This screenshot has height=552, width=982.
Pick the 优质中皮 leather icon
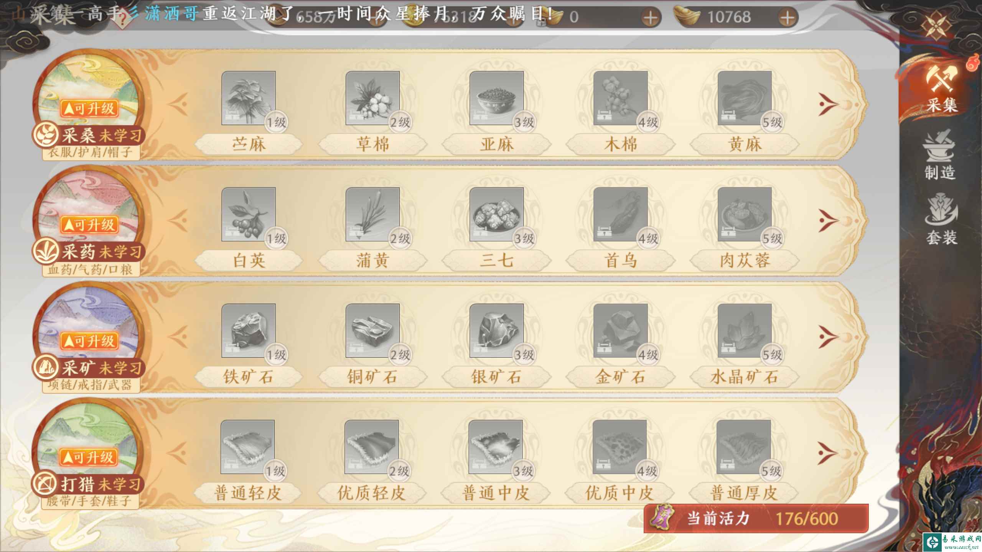point(620,447)
